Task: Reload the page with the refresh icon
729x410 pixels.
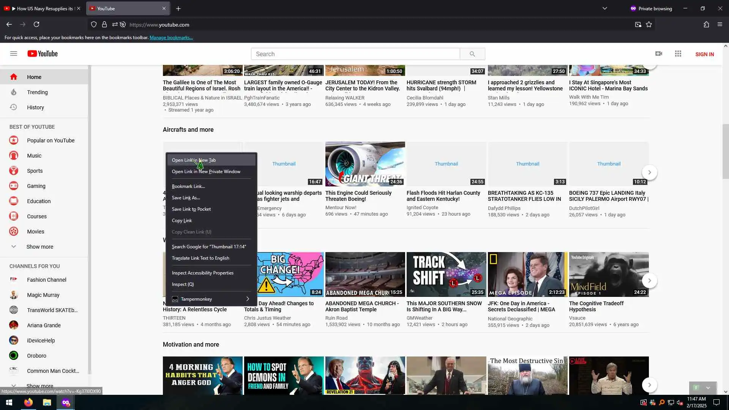Action: point(36,24)
